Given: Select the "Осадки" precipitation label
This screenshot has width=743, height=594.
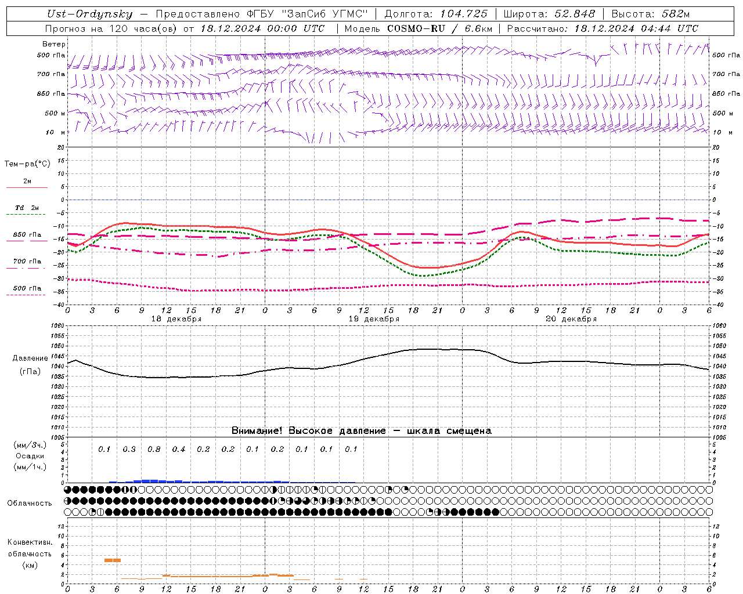Looking at the screenshot, I should [x=30, y=456].
